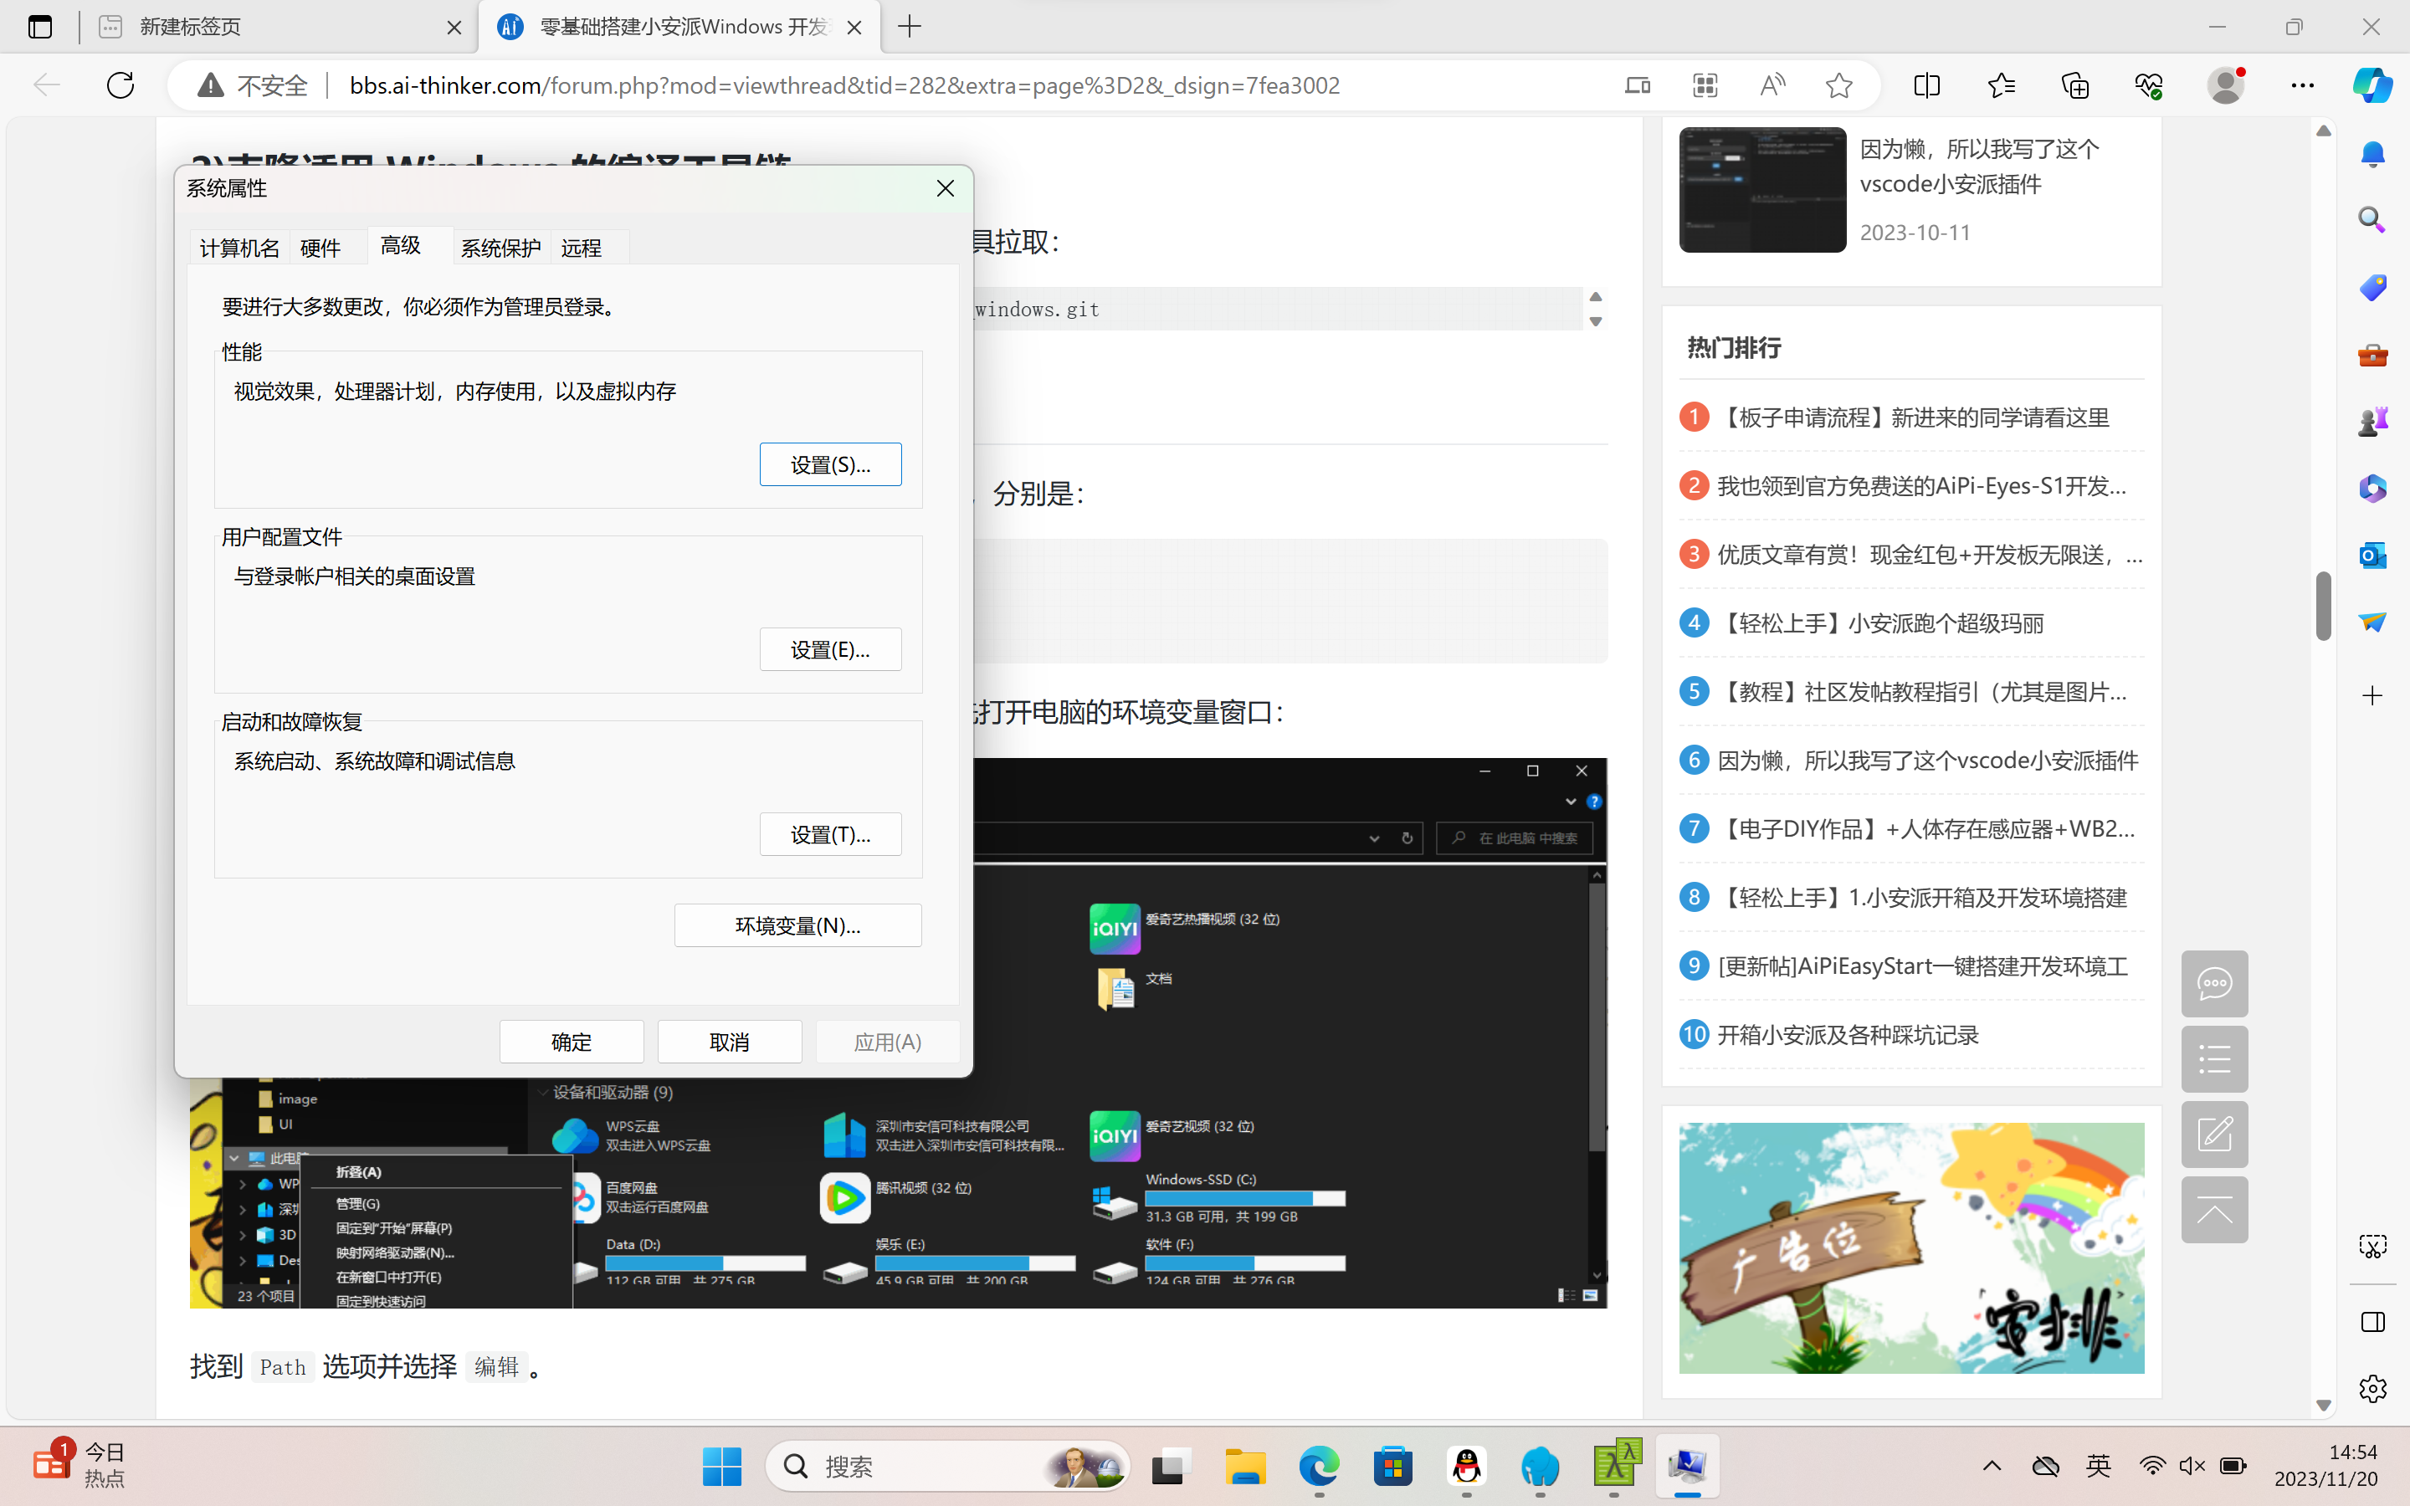This screenshot has width=2410, height=1506.
Task: Open Shopping tag icon in sidebar
Action: tap(2373, 288)
